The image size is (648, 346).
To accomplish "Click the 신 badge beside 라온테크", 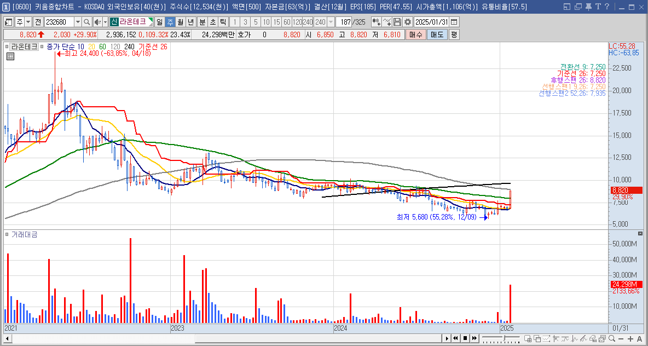I will tap(114, 22).
